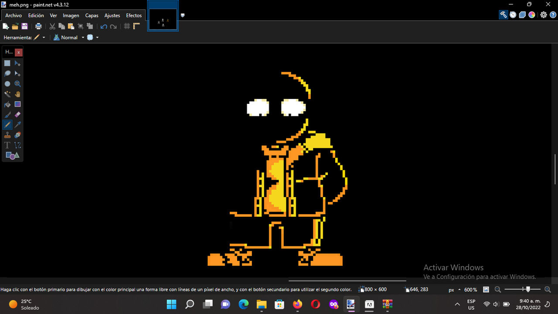The image size is (558, 314).
Task: Show hidden system tray icons chevron
Action: point(457,304)
